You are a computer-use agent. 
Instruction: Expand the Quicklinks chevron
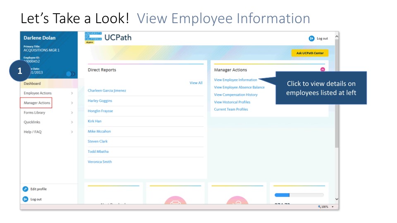click(x=72, y=122)
